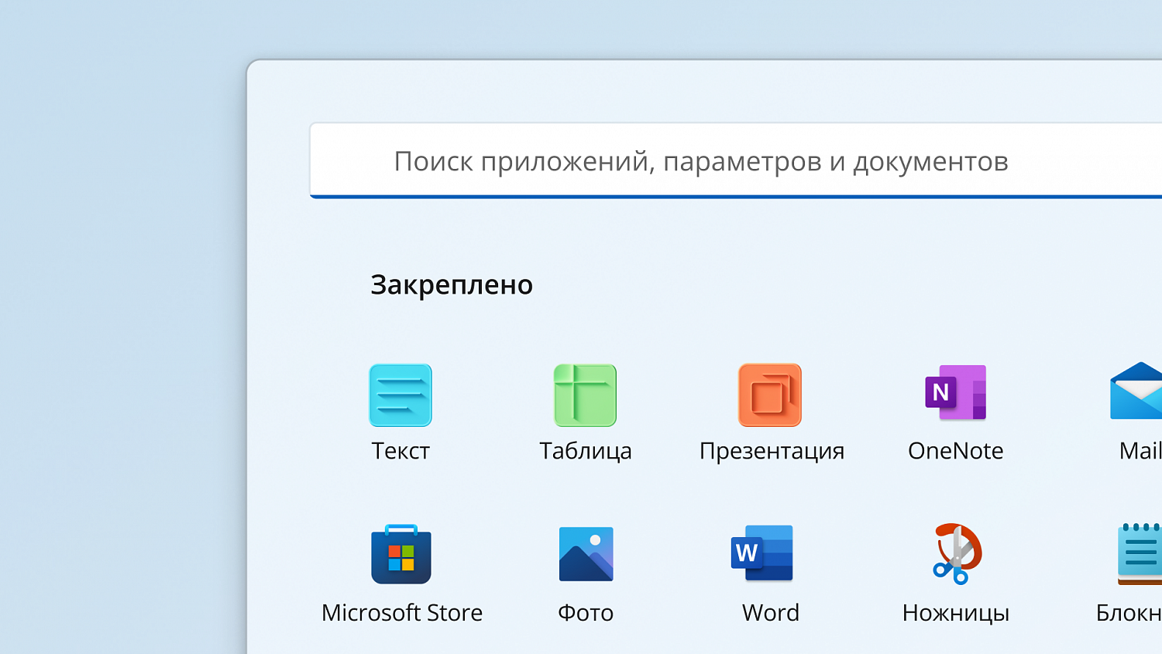
Task: Click the Фото label
Action: (x=586, y=612)
